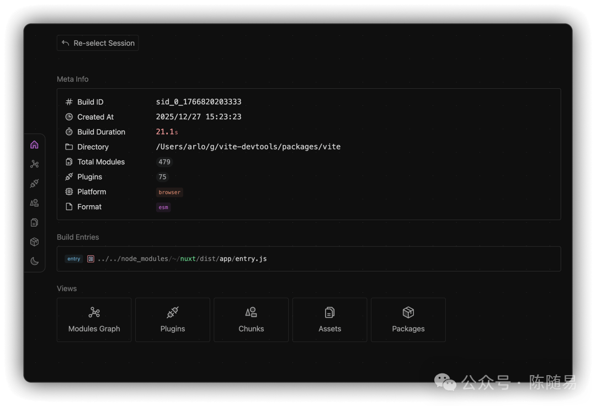Click the plug icon in the Plugins meta row
Viewport: 596px width, 406px height.
[x=69, y=177]
